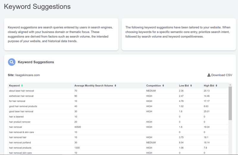Click the Average Monthly Search Volume header
This screenshot has height=155, width=238.
[x=94, y=86]
